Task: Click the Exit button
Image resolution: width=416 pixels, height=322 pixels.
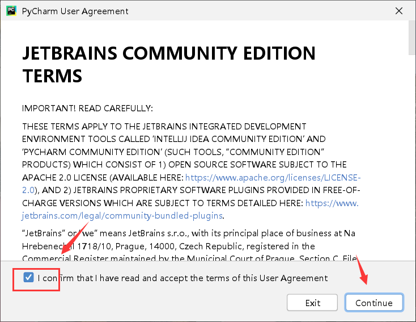Action: (312, 303)
